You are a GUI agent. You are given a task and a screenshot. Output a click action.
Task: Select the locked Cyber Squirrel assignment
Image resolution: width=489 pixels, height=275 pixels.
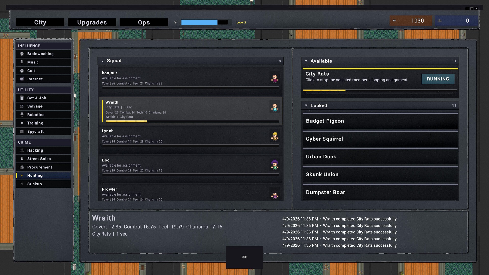tap(380, 139)
